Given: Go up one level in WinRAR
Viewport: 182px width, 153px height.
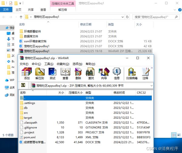Looking at the screenshot, I should coord(23,85).
